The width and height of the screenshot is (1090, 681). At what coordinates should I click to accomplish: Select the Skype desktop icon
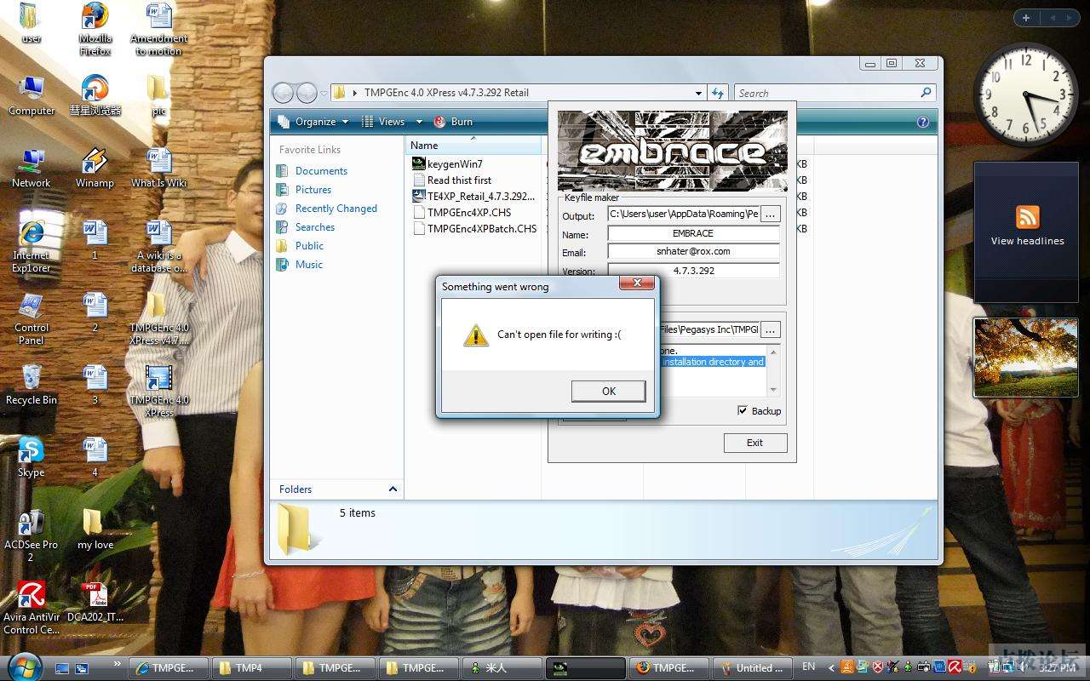(x=31, y=457)
